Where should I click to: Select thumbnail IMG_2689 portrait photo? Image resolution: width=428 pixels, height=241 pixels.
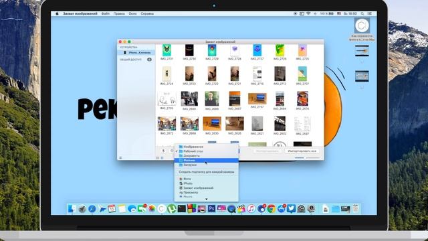(212, 98)
